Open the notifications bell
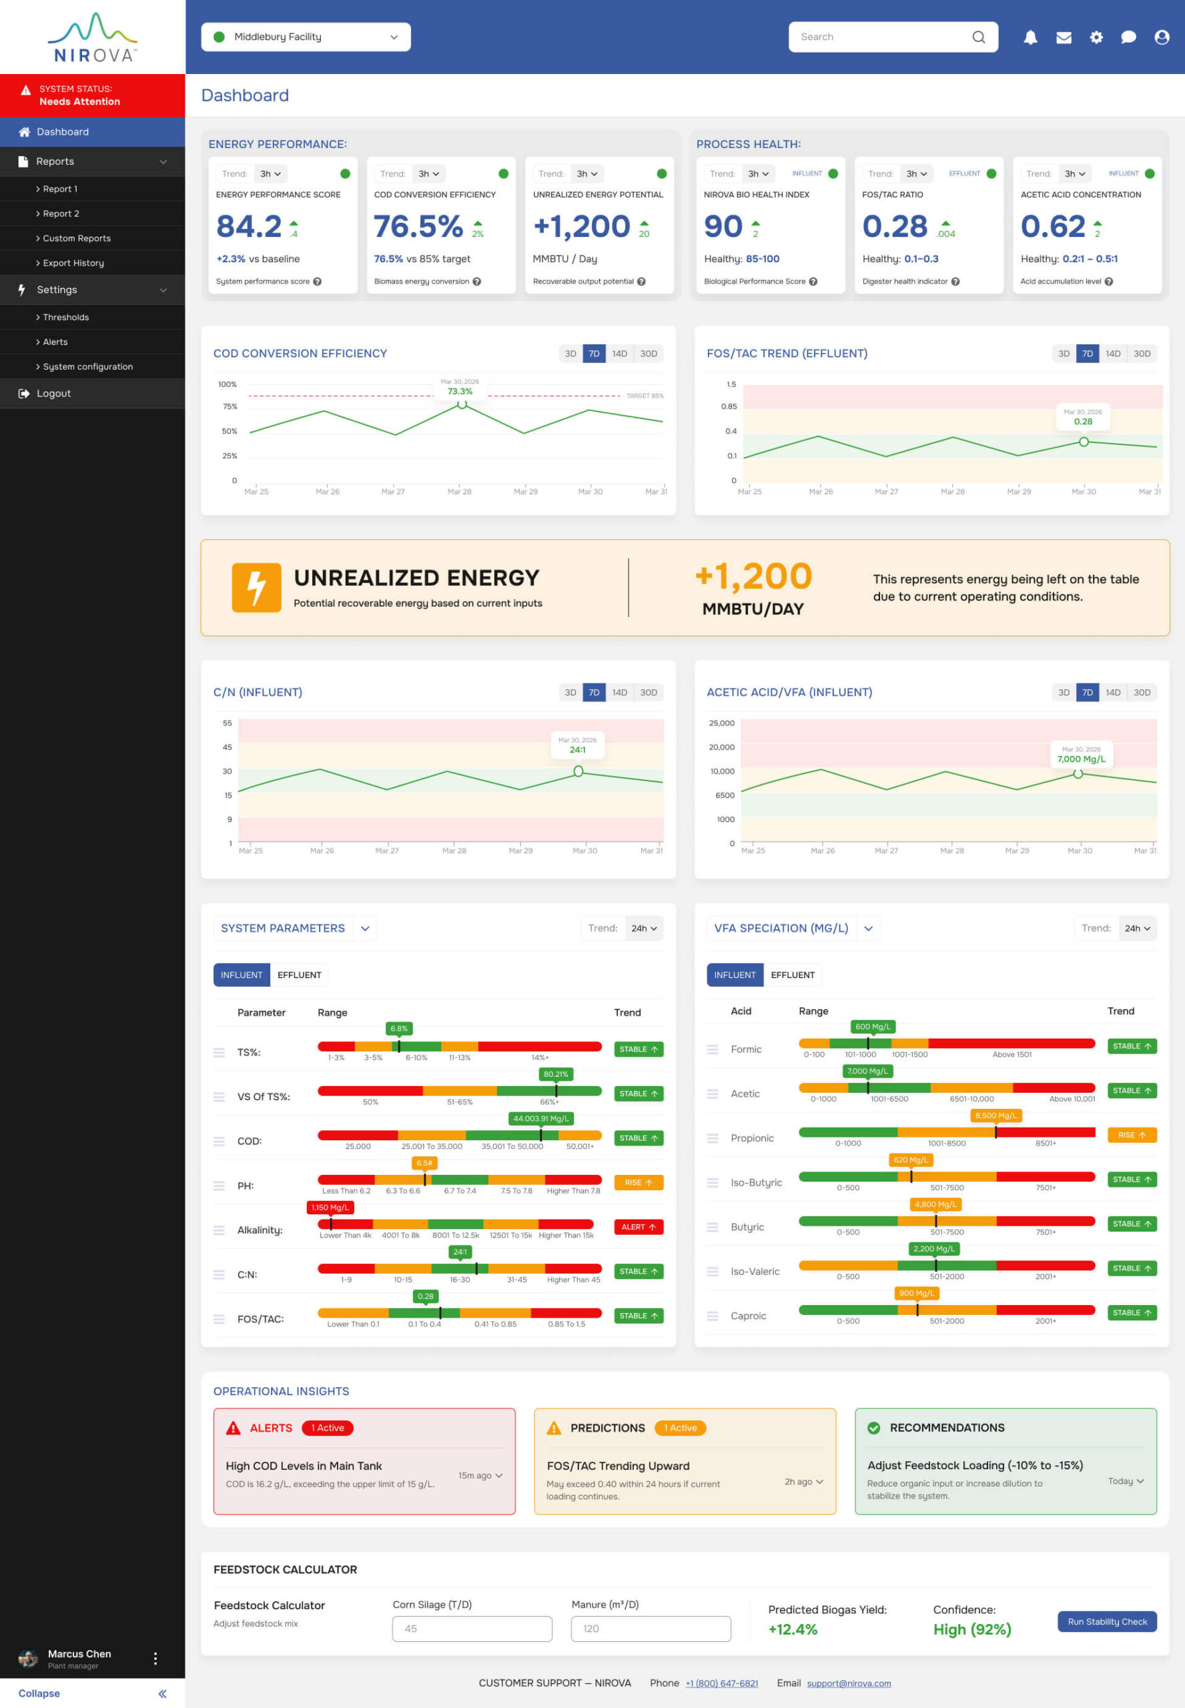Screen dimensions: 1185x1708 click(1031, 37)
